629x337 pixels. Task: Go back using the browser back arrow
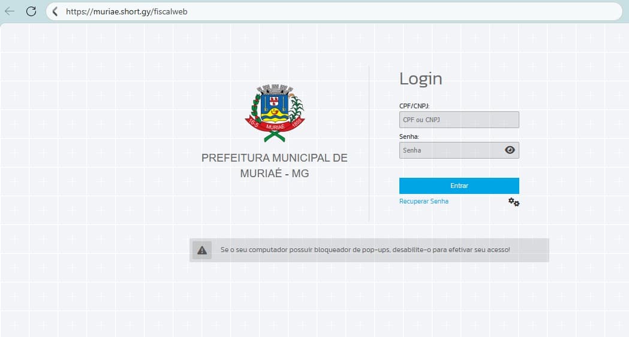[10, 11]
